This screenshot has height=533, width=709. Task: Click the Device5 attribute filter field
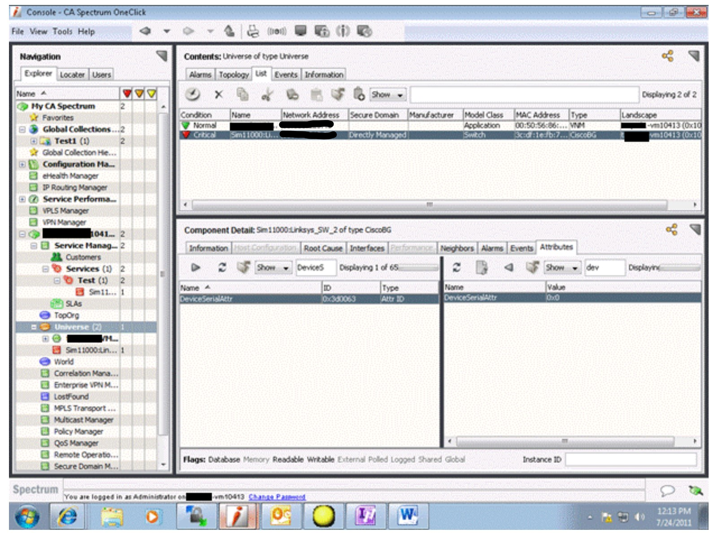pos(315,268)
